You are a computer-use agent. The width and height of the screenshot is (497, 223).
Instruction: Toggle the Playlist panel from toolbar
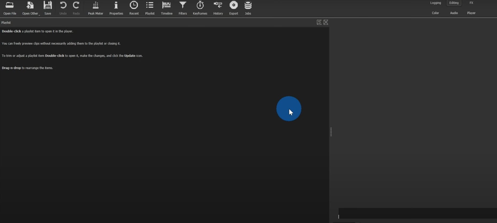(150, 8)
